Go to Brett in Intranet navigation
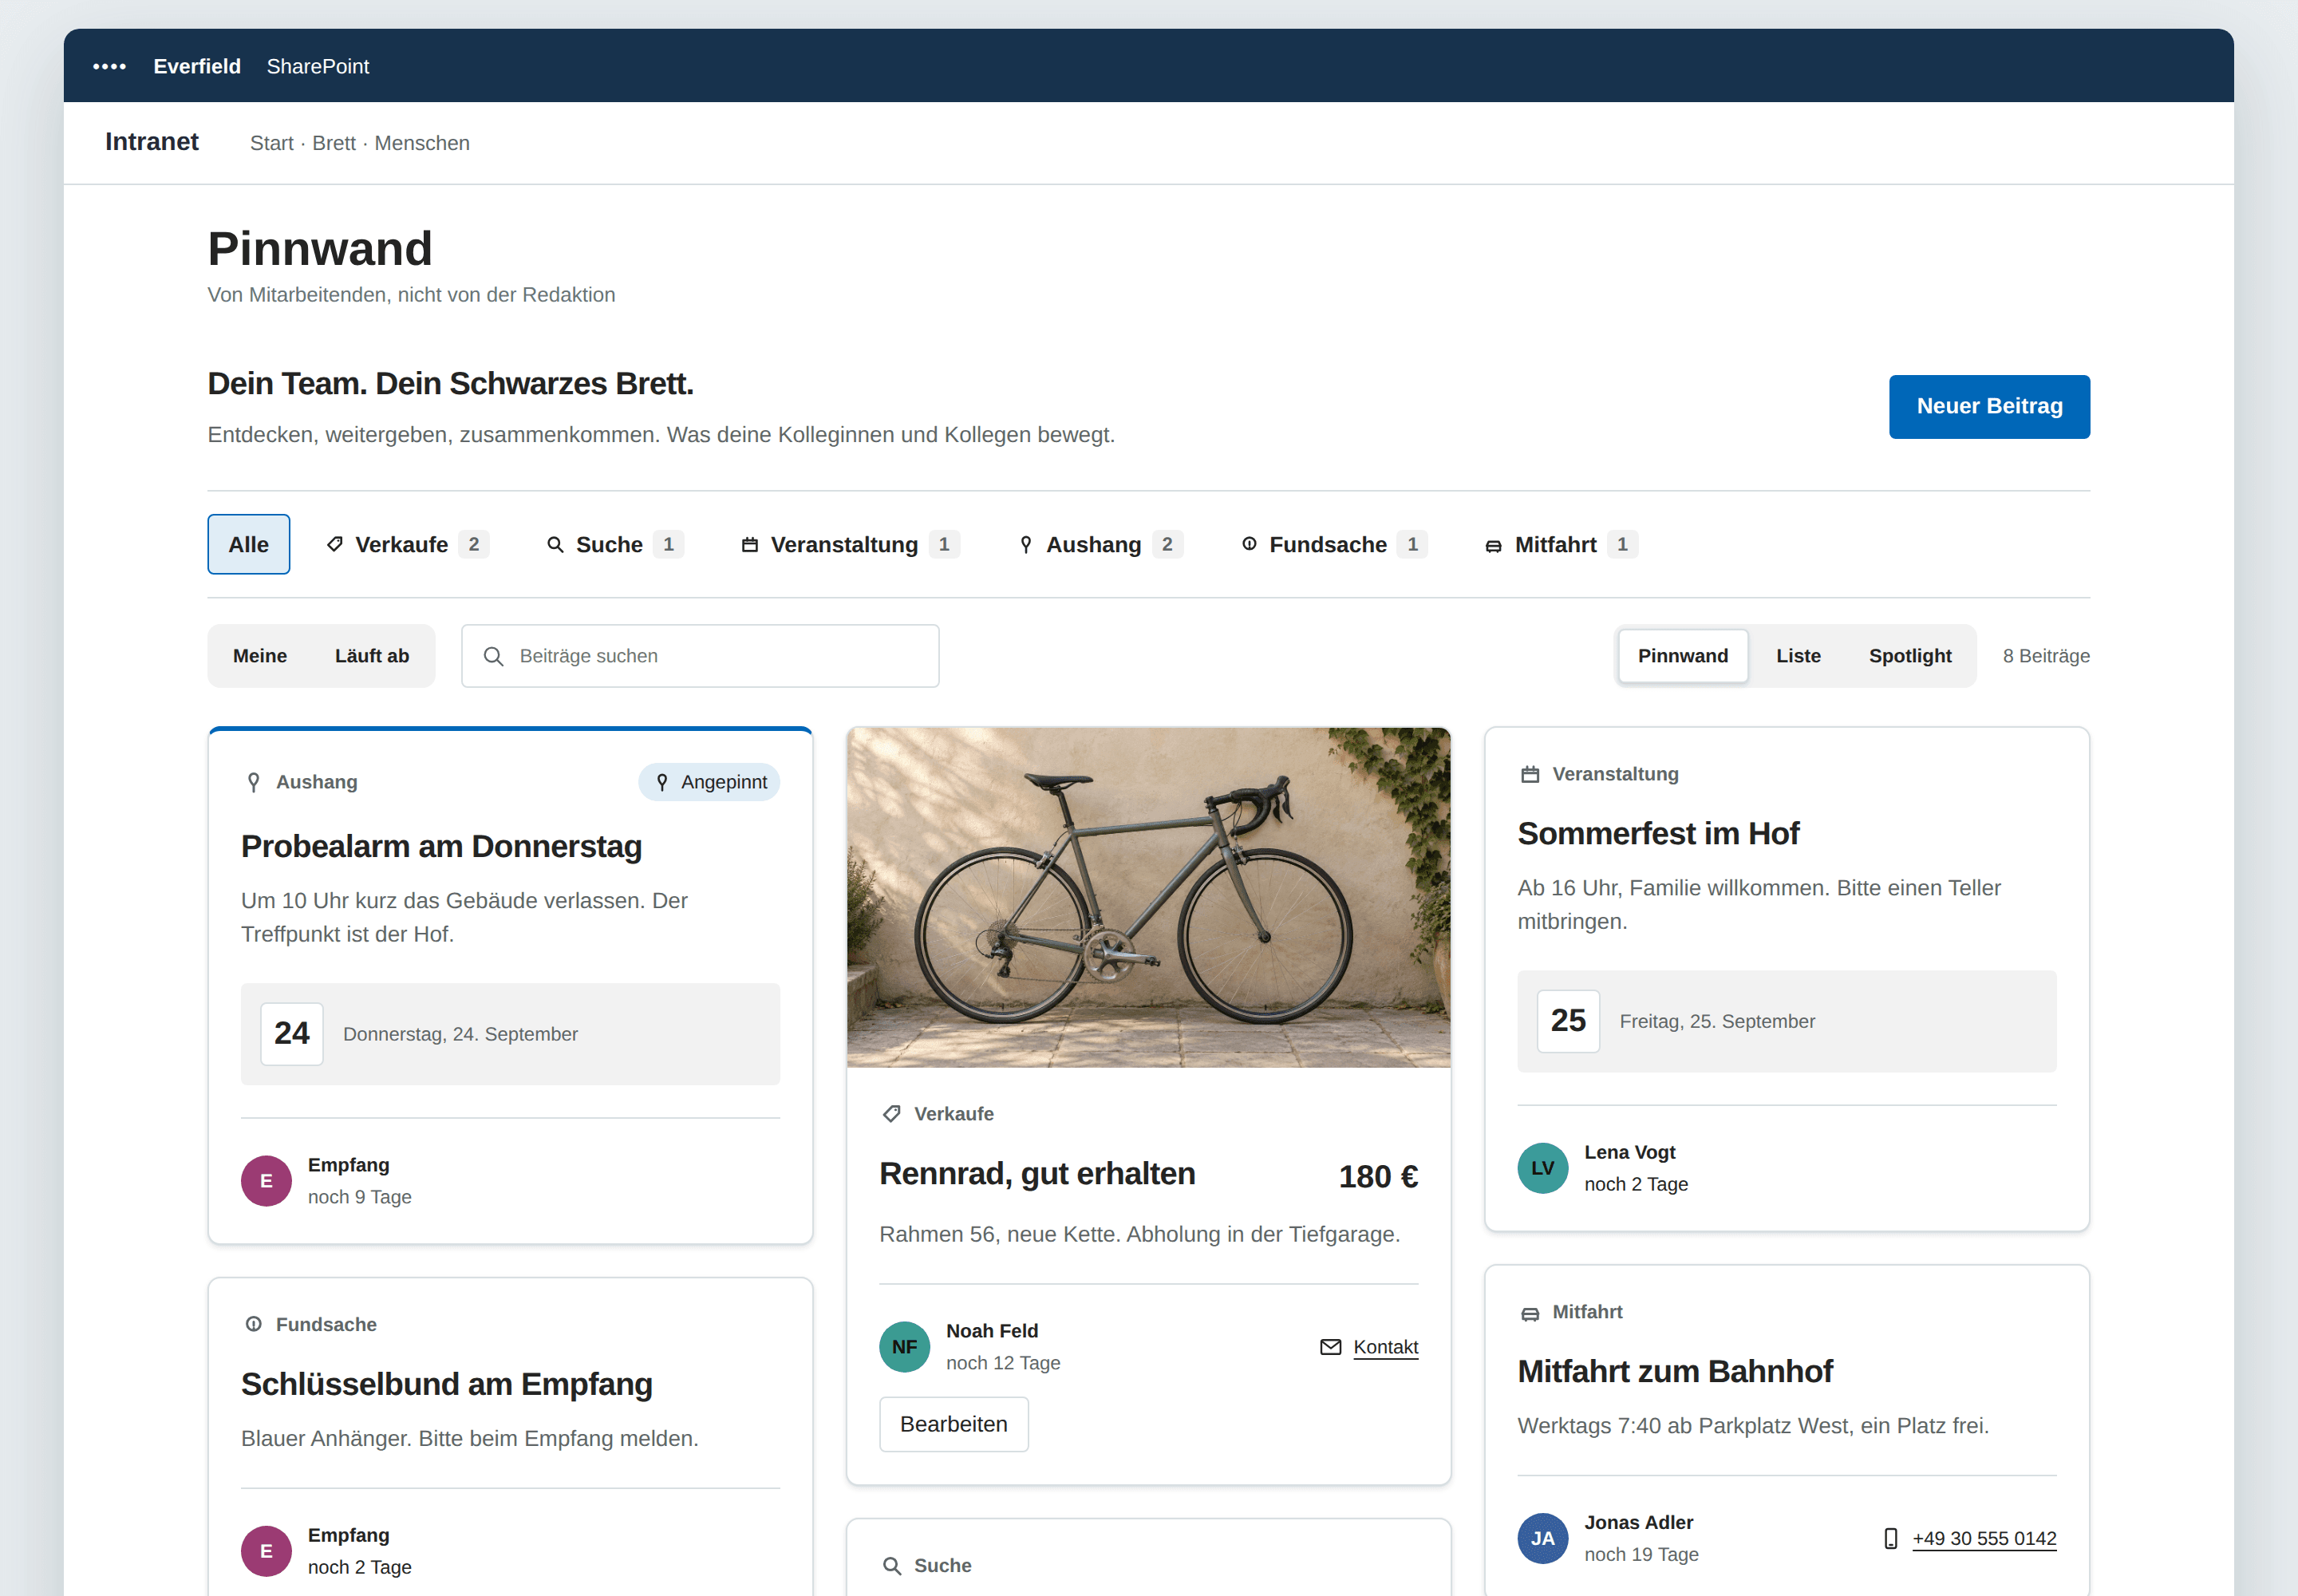Screen dimensions: 2298x1596 (334, 143)
